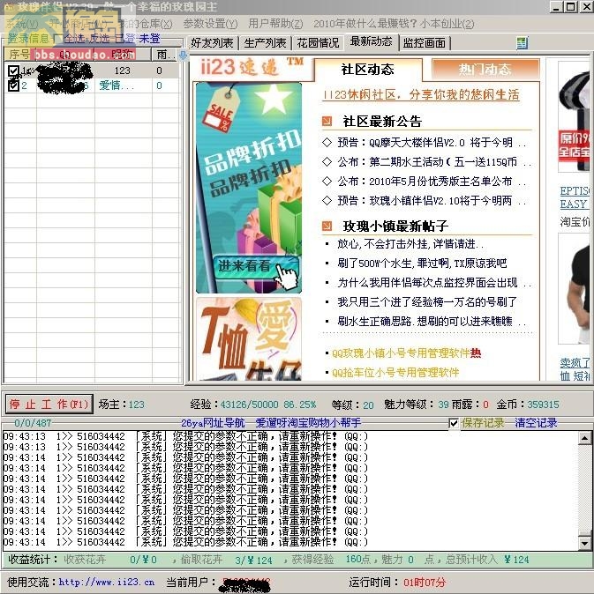Open the http://www.ii23.cn link
This screenshot has height=594, width=594.
(x=107, y=582)
